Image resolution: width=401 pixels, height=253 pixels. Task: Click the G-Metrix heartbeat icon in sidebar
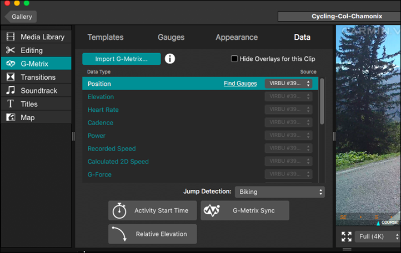coord(10,64)
